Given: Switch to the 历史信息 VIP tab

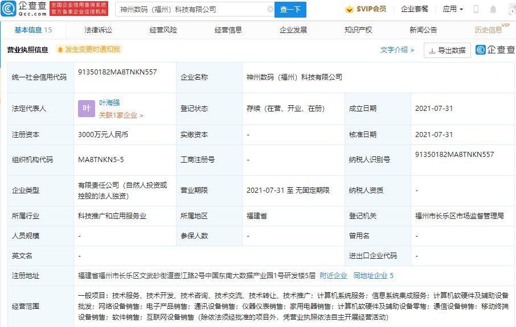Looking at the screenshot, I should coord(492,29).
